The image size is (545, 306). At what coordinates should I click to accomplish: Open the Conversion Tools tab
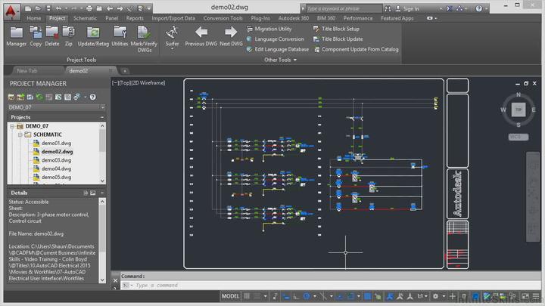223,18
